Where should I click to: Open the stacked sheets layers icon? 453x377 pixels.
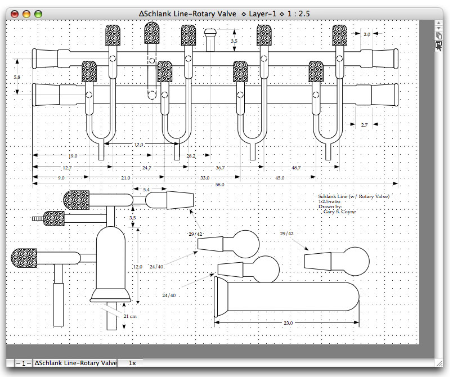point(439,37)
